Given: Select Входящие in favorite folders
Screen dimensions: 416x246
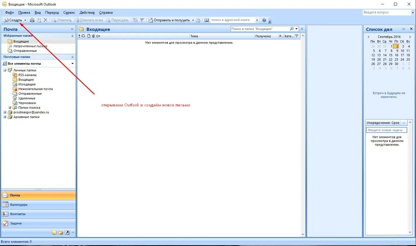Looking at the screenshot, I should click(x=21, y=41).
